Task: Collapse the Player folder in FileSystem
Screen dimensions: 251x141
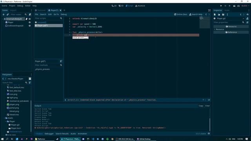Action: [x=6, y=121]
